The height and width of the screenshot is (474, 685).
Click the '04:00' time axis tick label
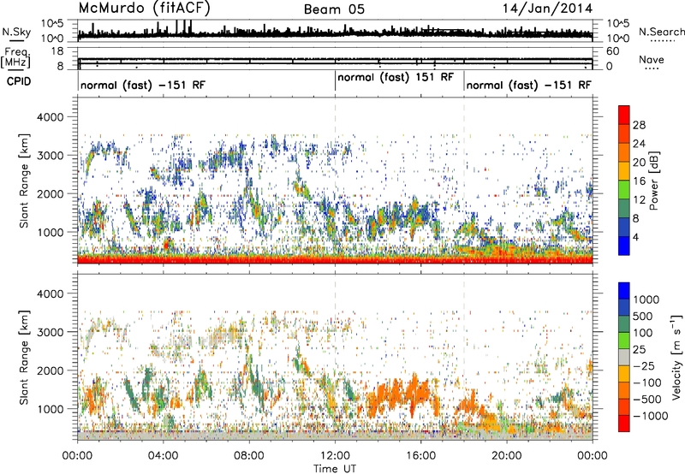click(163, 455)
